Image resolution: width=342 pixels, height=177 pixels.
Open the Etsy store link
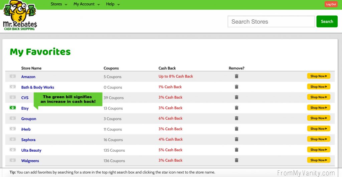(x=25, y=108)
